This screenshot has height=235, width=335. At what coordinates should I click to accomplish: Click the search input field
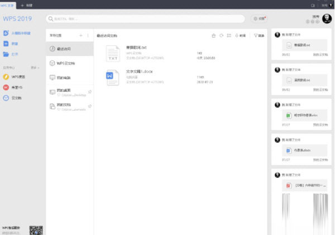(146, 18)
